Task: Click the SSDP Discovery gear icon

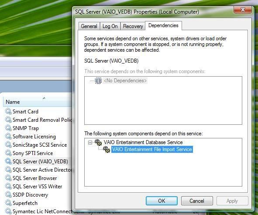Action: point(8,194)
